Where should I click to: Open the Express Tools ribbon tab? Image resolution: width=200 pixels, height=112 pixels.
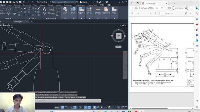[x=92, y=5]
